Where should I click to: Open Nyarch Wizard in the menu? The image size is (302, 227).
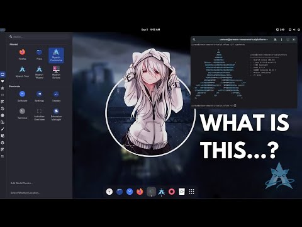(39, 73)
